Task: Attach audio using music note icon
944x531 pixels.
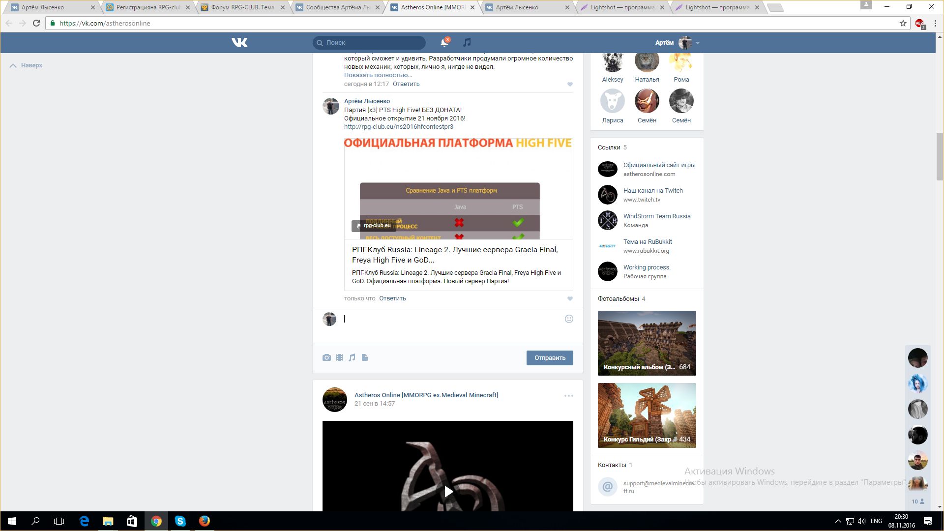Action: click(x=352, y=357)
